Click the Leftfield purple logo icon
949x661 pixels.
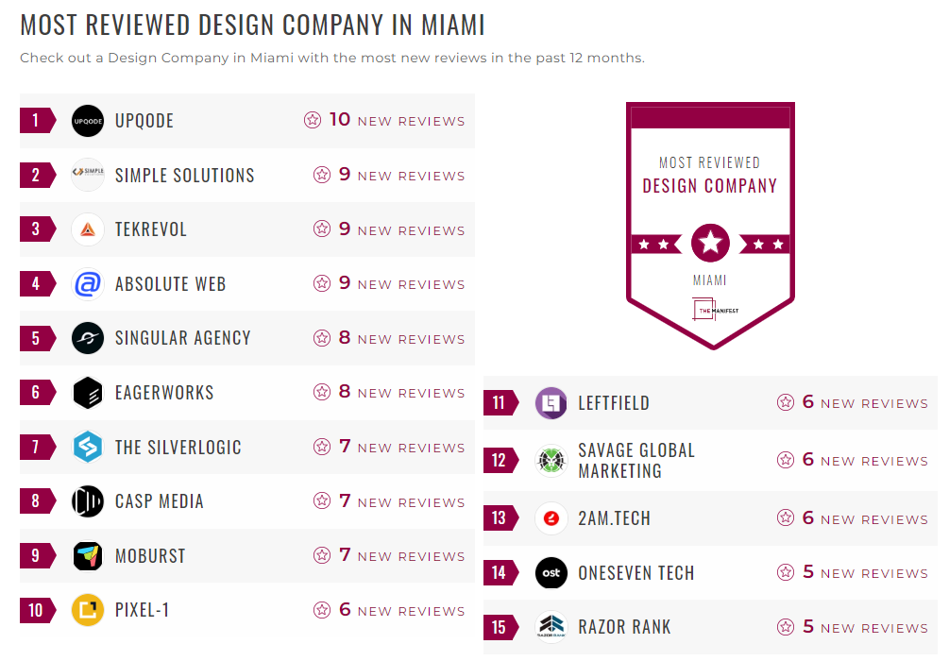[551, 403]
